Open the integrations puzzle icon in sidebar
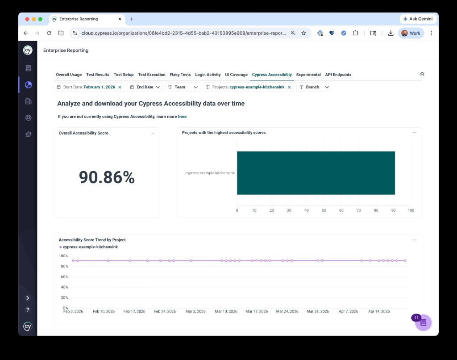 coord(28,134)
